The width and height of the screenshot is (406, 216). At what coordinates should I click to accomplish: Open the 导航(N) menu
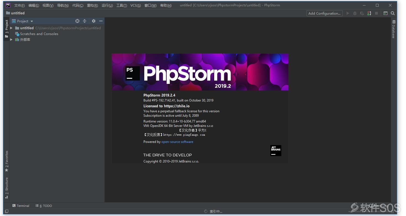pos(63,6)
